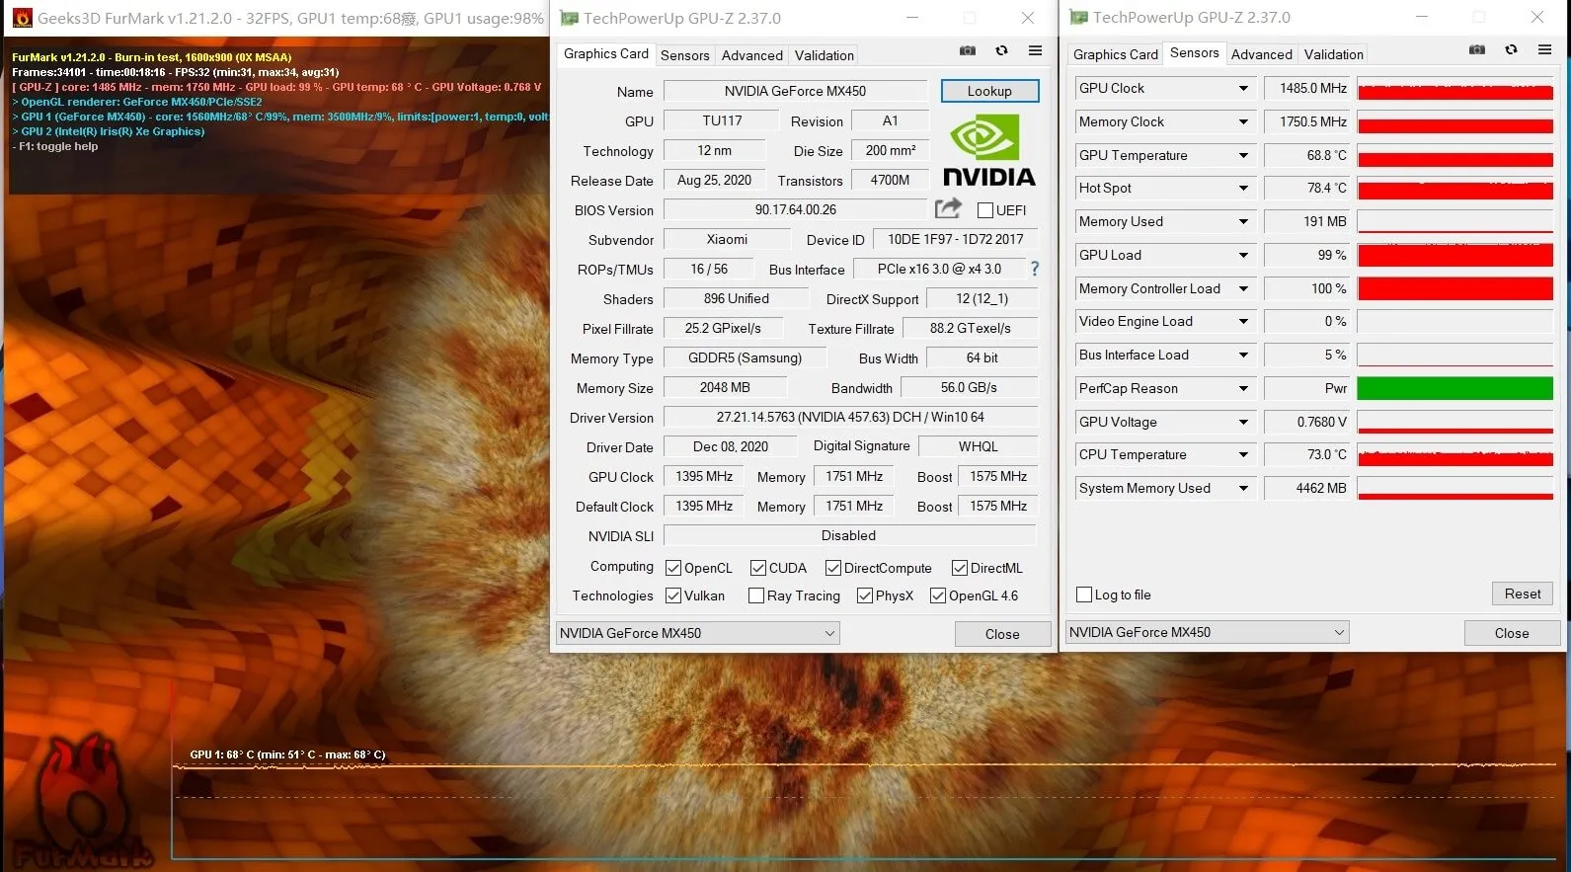The height and width of the screenshot is (872, 1571).
Task: Open the Hot Spot sensor dropdown
Action: [x=1243, y=188]
